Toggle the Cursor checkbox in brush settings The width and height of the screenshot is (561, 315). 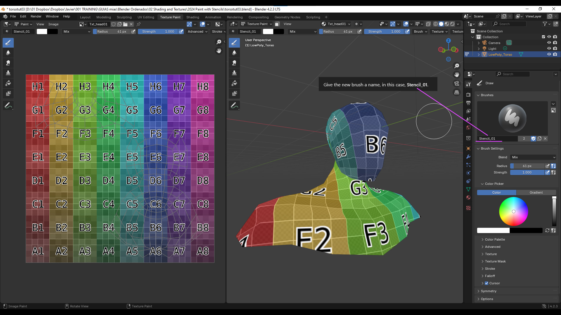[x=486, y=283]
